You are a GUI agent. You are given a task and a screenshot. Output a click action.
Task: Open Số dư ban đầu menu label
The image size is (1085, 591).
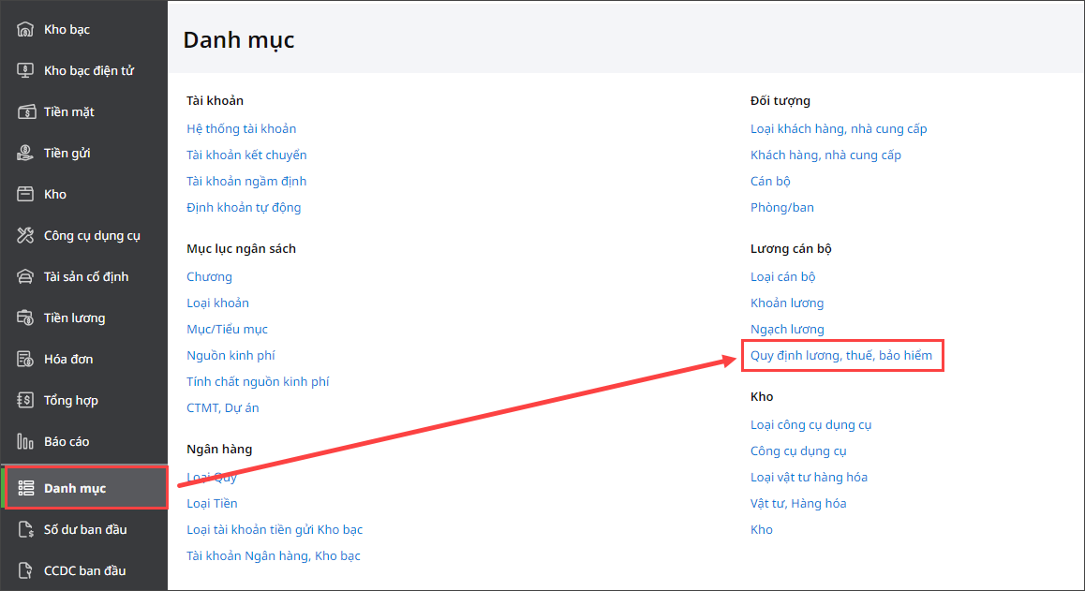click(x=86, y=529)
